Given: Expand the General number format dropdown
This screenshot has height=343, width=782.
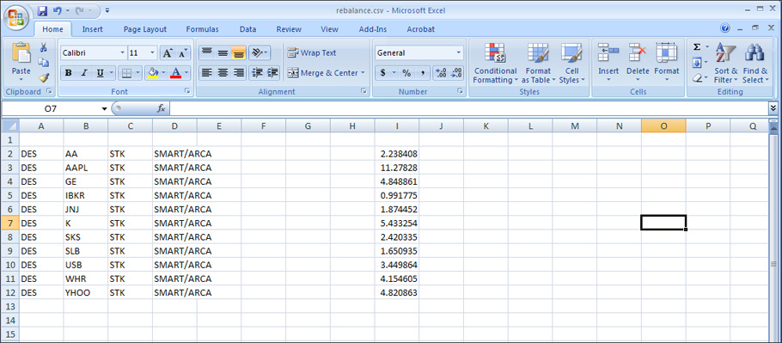Looking at the screenshot, I should click(459, 52).
